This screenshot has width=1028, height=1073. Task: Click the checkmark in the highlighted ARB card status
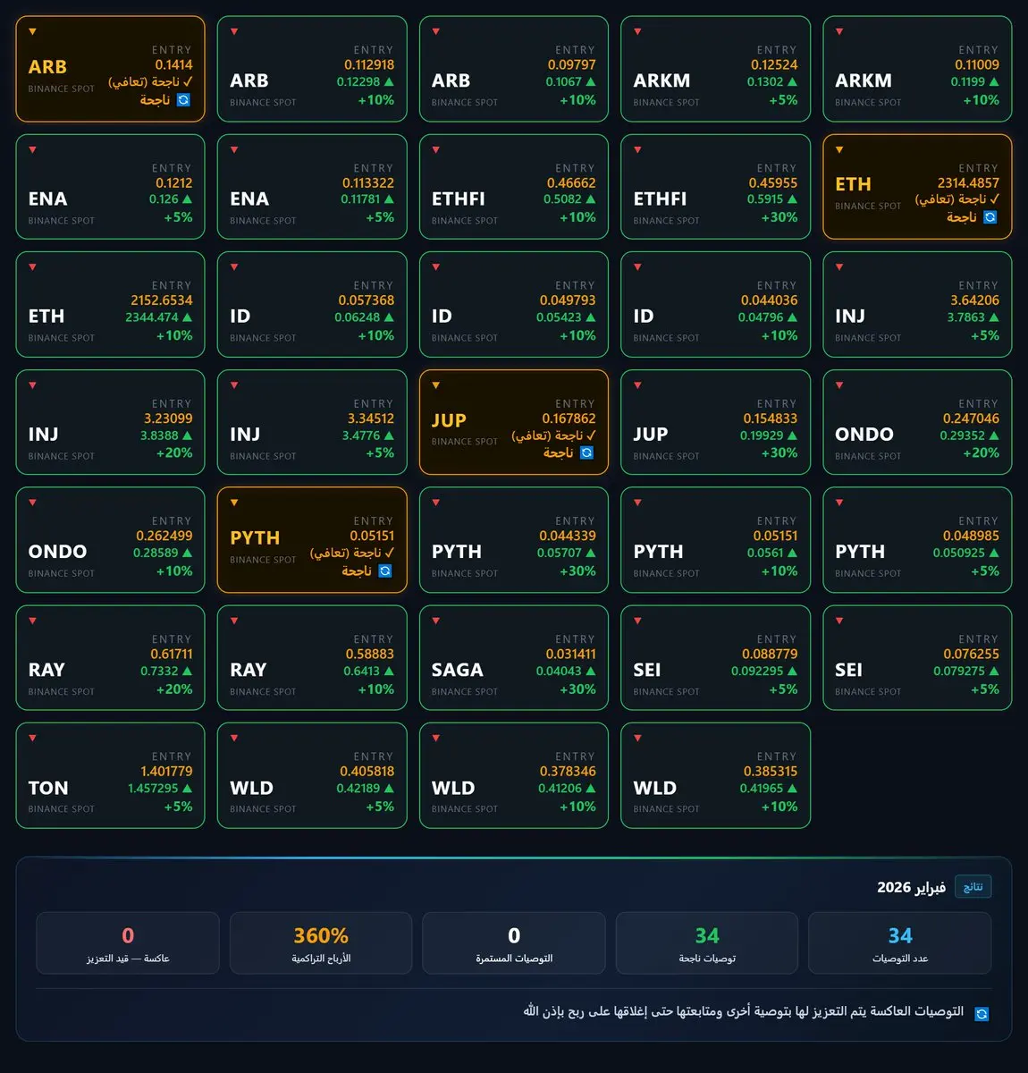pos(188,81)
